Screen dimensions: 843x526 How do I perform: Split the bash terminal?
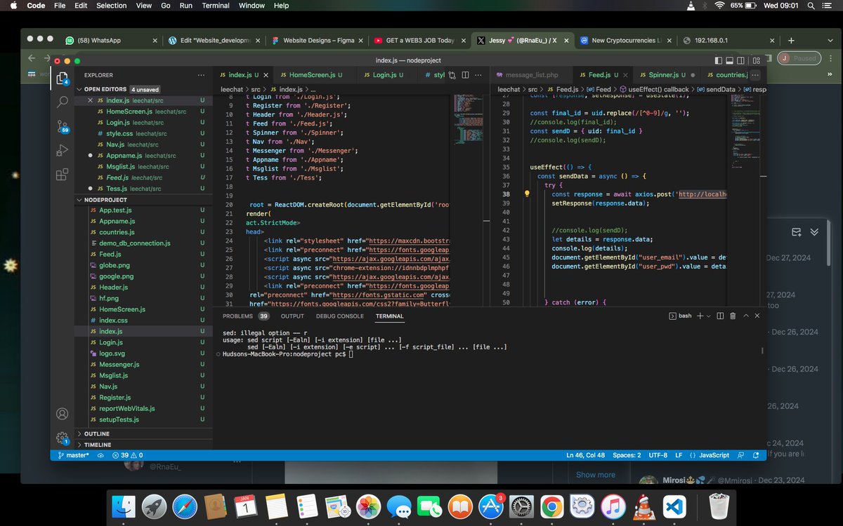coord(721,316)
